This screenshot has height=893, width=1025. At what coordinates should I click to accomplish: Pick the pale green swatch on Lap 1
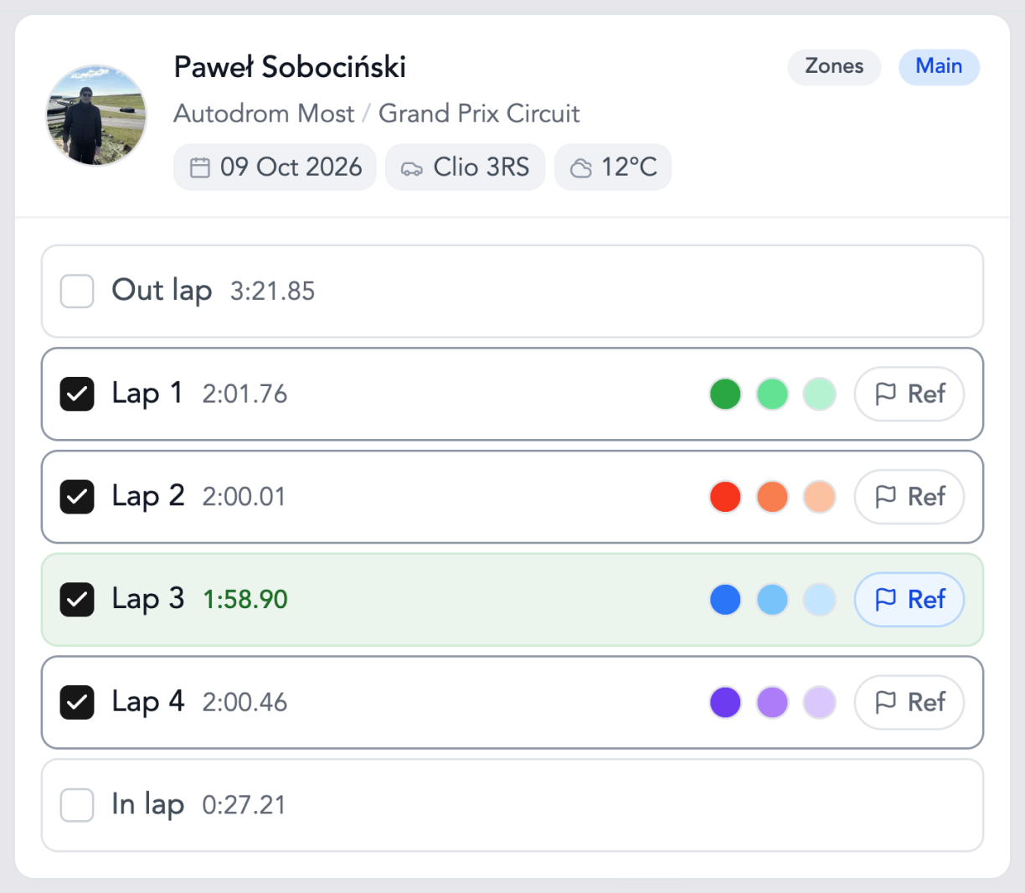819,394
